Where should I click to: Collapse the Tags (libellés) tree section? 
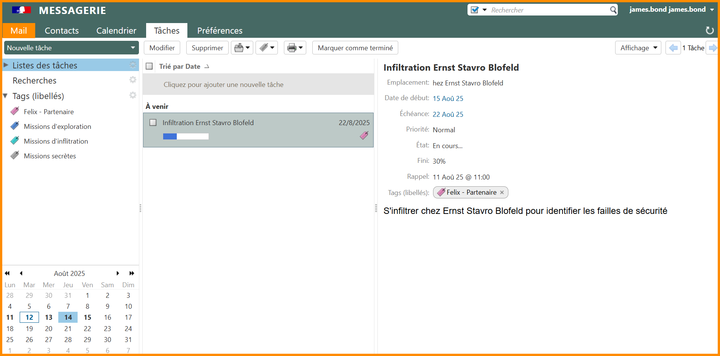coord(5,96)
